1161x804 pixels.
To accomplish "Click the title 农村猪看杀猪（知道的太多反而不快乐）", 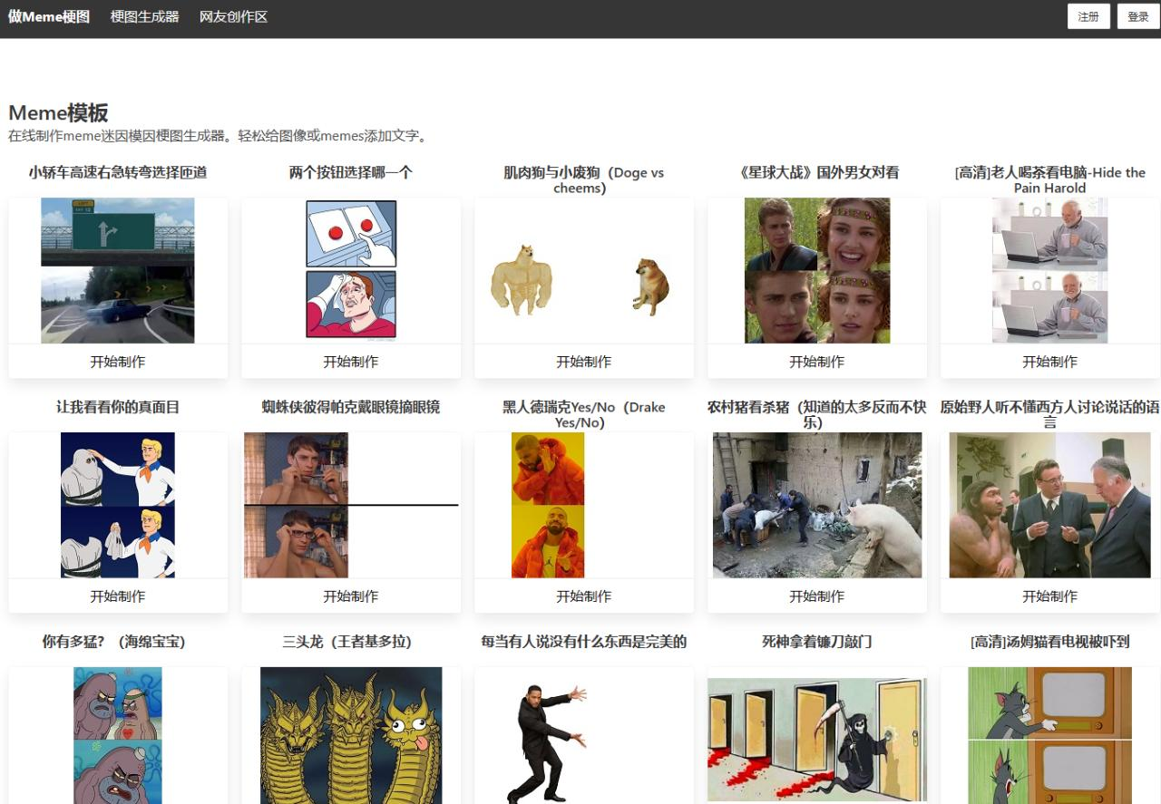I will (817, 415).
